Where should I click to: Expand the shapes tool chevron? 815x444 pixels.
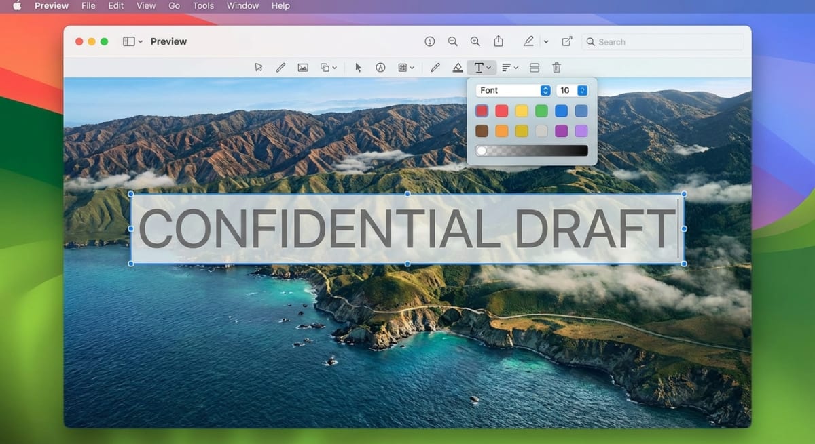coord(336,67)
